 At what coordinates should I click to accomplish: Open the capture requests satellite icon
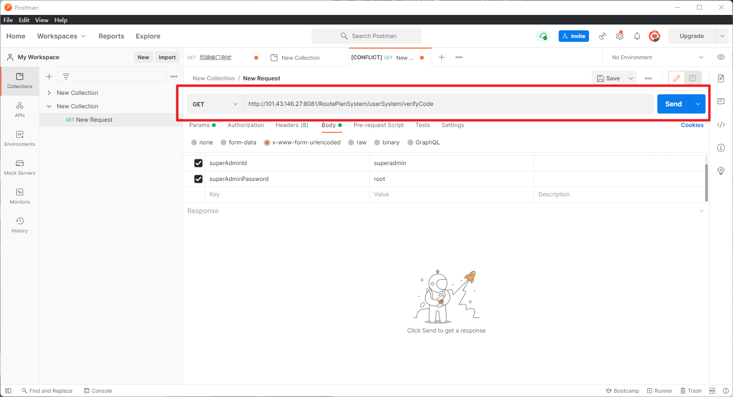click(x=602, y=36)
